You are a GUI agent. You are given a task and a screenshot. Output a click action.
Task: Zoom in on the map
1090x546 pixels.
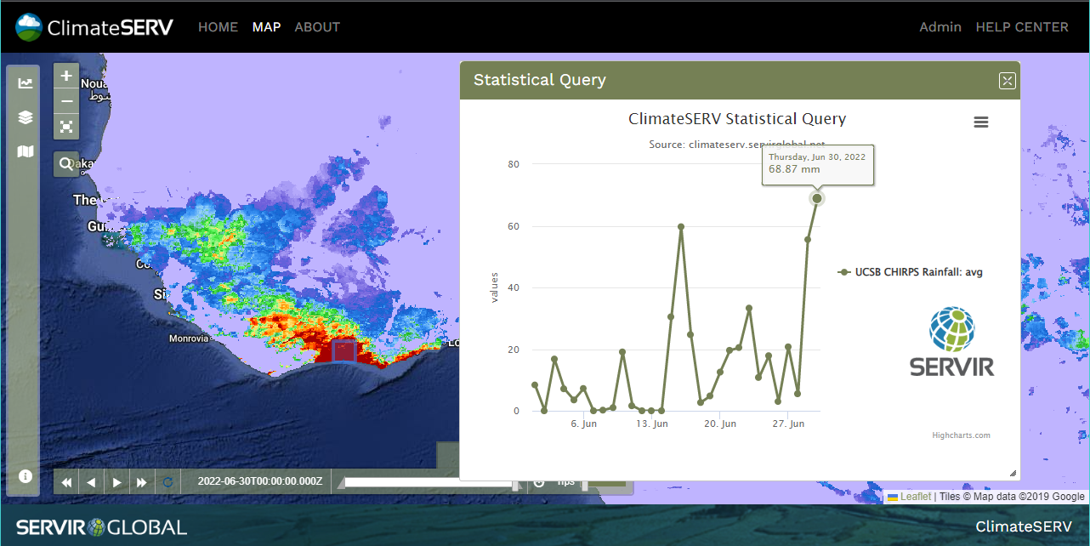pyautogui.click(x=66, y=76)
